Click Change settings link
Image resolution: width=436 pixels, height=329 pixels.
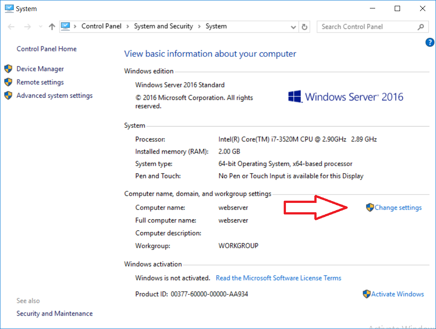point(398,207)
